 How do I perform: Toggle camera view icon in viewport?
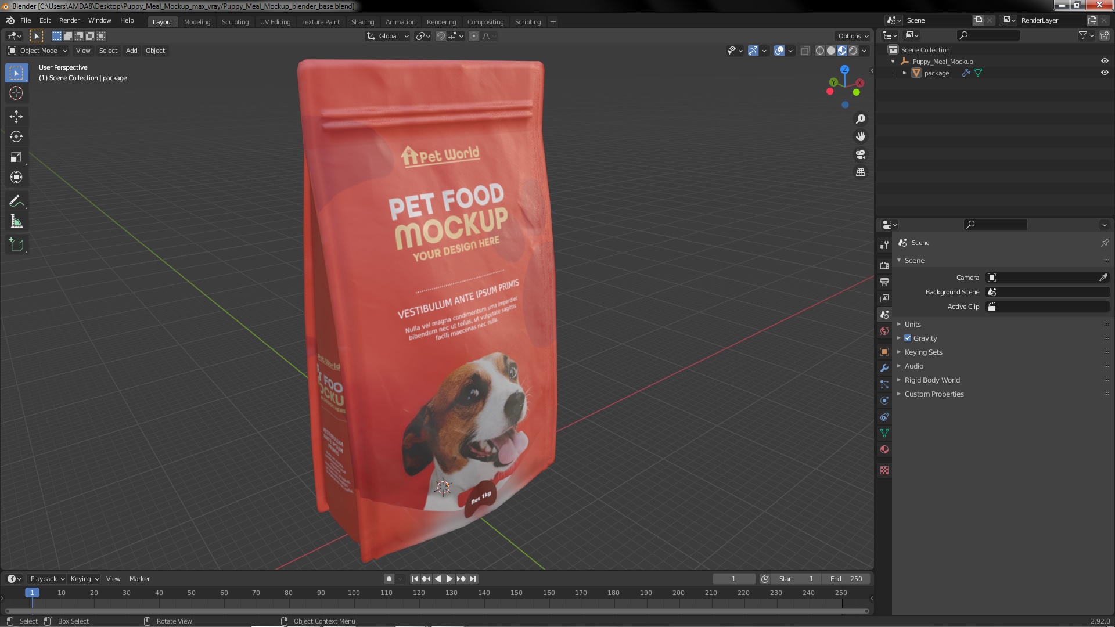click(x=861, y=154)
